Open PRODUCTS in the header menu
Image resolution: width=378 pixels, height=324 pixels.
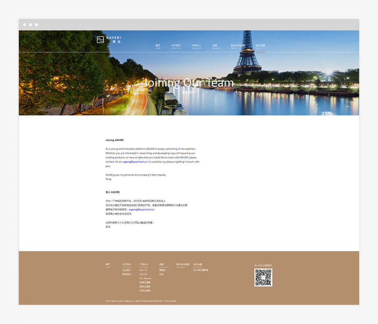tap(197, 47)
